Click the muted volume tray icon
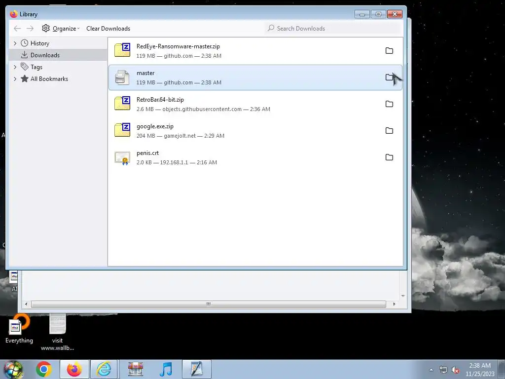Viewport: 505px width, 379px height. tap(455, 370)
